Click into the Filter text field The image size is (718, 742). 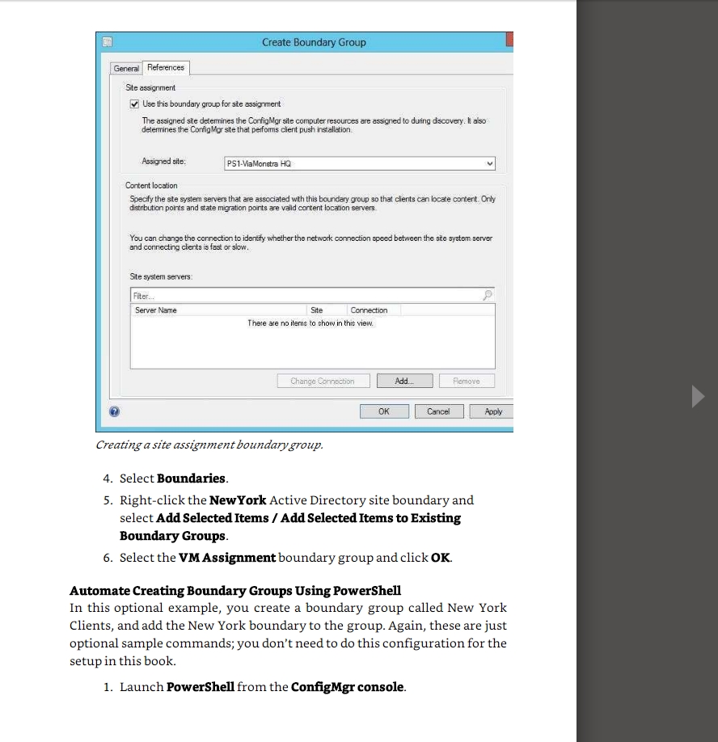pos(303,296)
